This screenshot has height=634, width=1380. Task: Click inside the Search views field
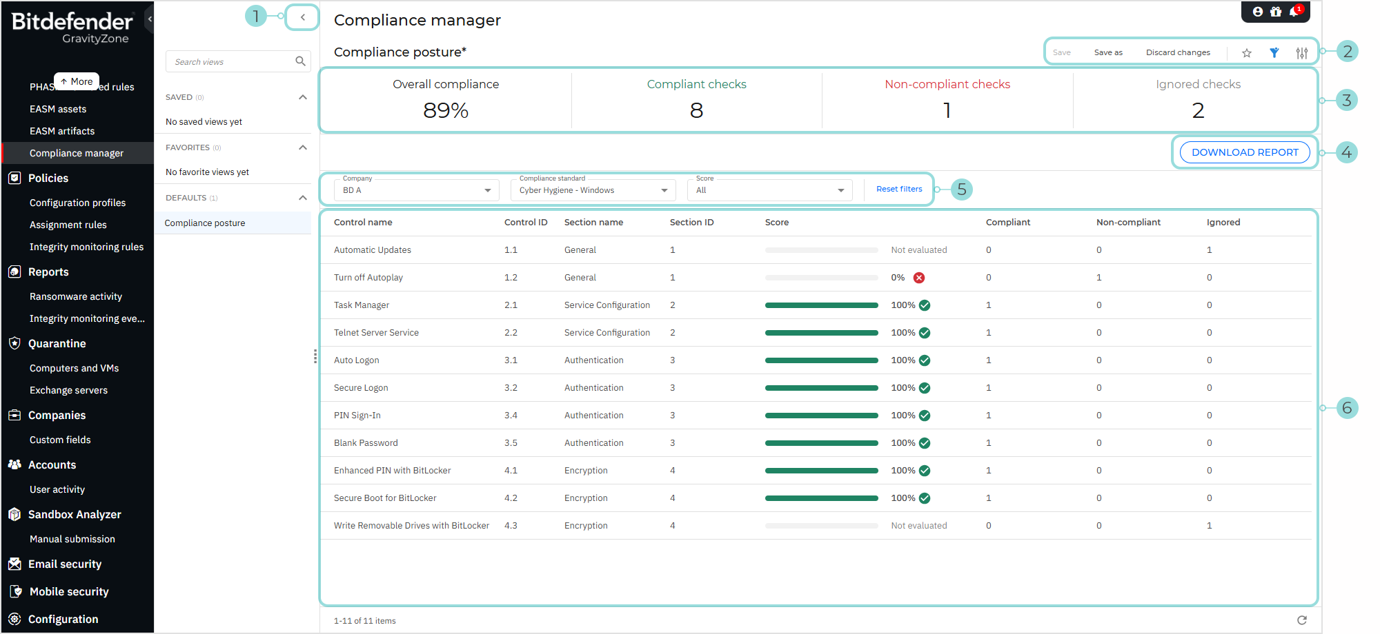228,61
